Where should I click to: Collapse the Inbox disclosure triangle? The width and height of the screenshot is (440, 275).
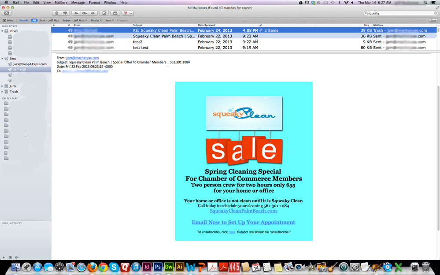[2, 31]
